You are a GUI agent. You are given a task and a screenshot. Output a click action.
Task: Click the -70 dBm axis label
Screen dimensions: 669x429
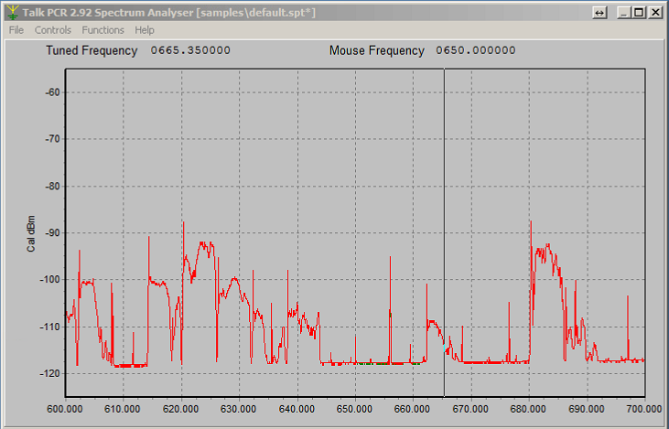52,139
